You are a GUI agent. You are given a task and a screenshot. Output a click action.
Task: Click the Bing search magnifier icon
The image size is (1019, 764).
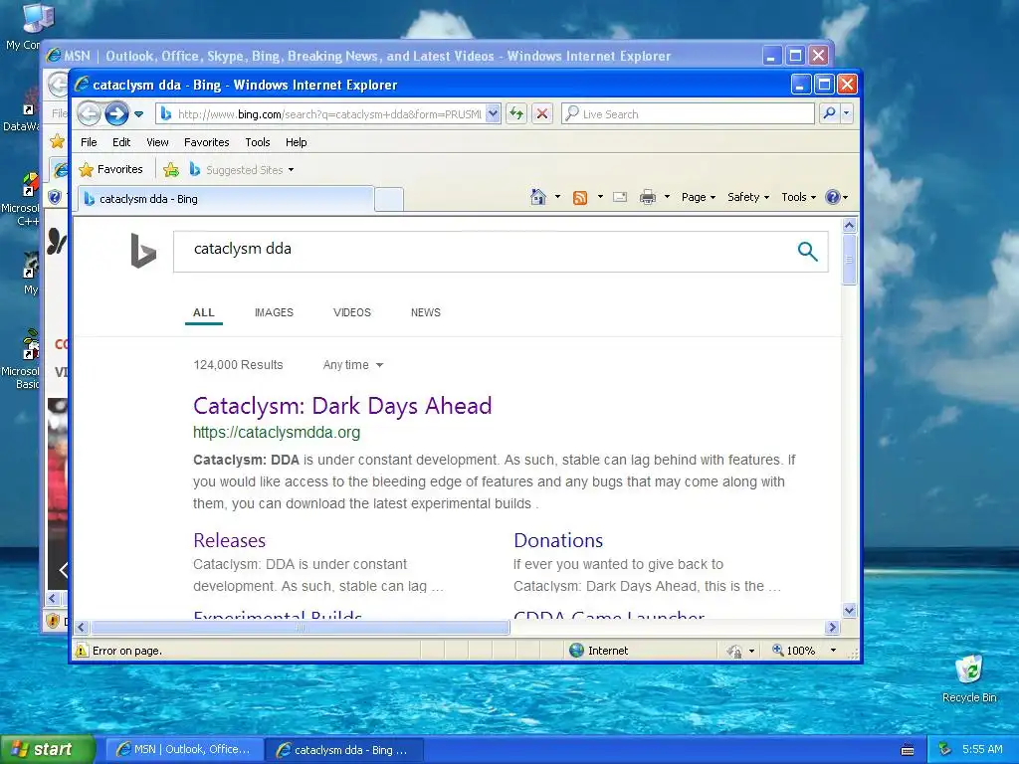tap(807, 251)
